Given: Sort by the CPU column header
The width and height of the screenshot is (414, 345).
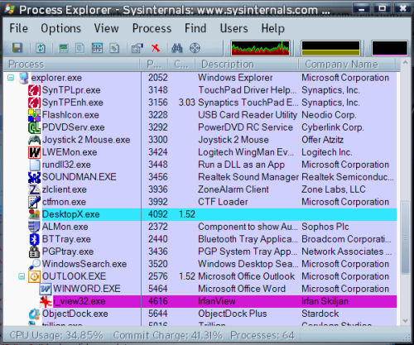Looking at the screenshot, I should click(181, 65).
